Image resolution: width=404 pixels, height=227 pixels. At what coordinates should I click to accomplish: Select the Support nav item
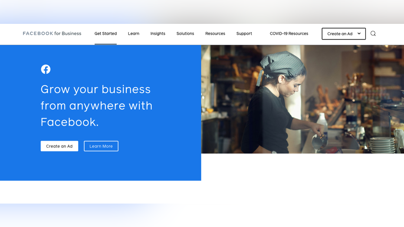coord(244,33)
